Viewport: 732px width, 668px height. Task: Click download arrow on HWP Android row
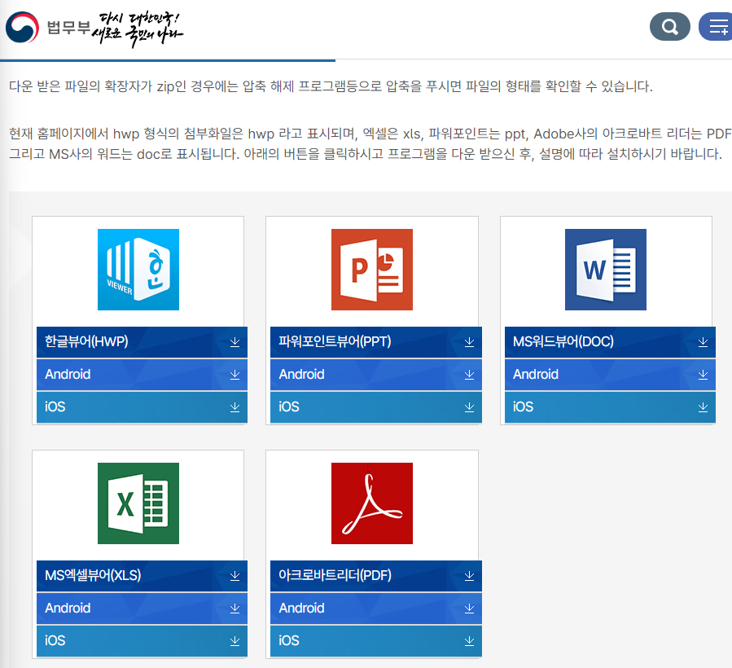[235, 375]
